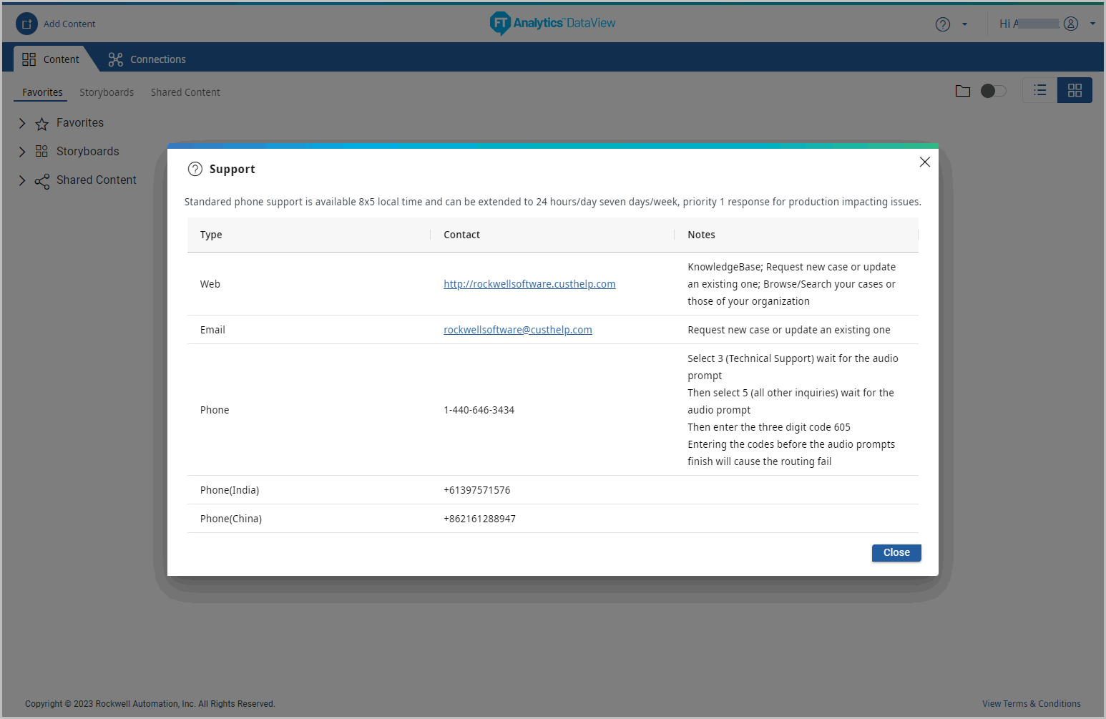The image size is (1106, 719).
Task: Switch to the Connections tab
Action: click(x=147, y=59)
